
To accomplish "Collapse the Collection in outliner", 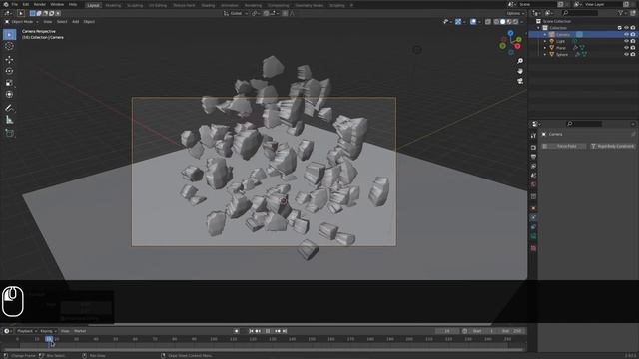I will (x=539, y=28).
